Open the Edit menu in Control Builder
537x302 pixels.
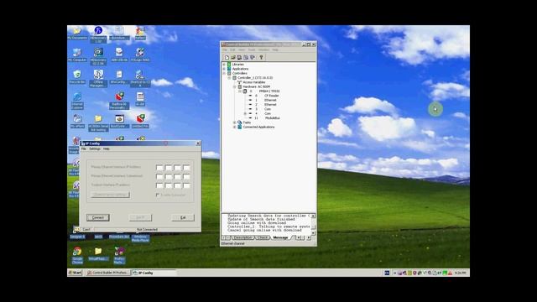point(232,49)
